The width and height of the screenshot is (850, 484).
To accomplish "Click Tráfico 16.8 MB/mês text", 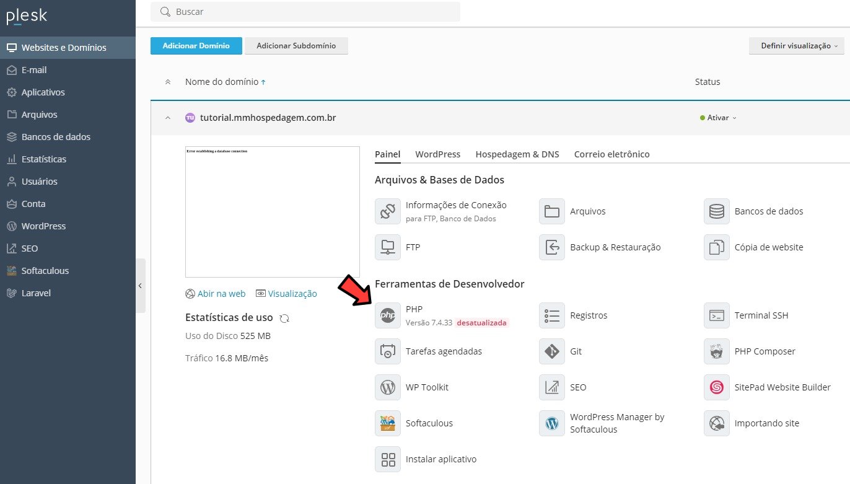I will [x=227, y=358].
